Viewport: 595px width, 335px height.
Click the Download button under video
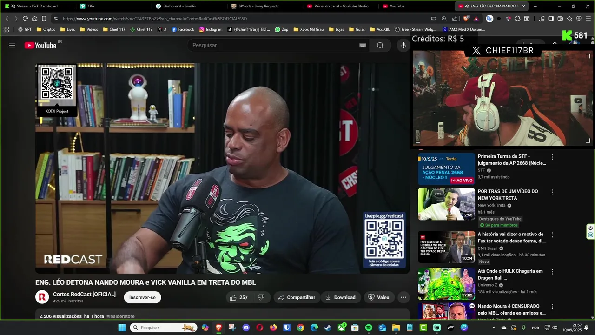(x=340, y=297)
